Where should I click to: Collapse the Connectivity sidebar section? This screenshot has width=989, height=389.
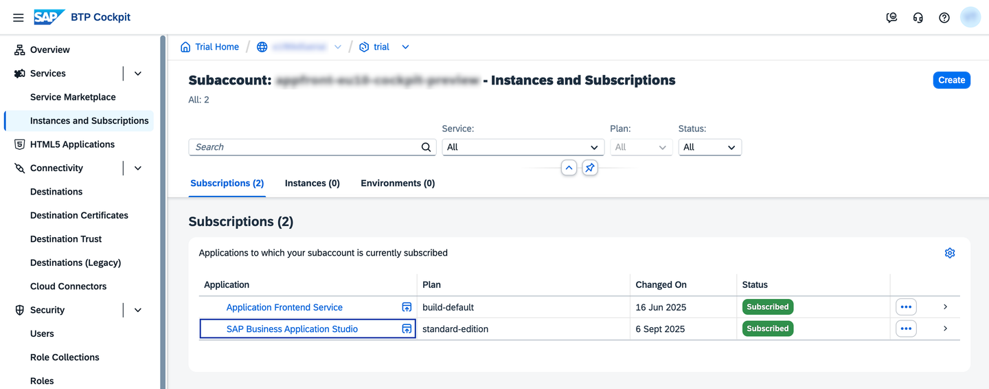[x=137, y=168]
